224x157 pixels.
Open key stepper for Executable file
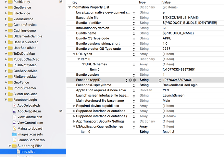point(134,18)
